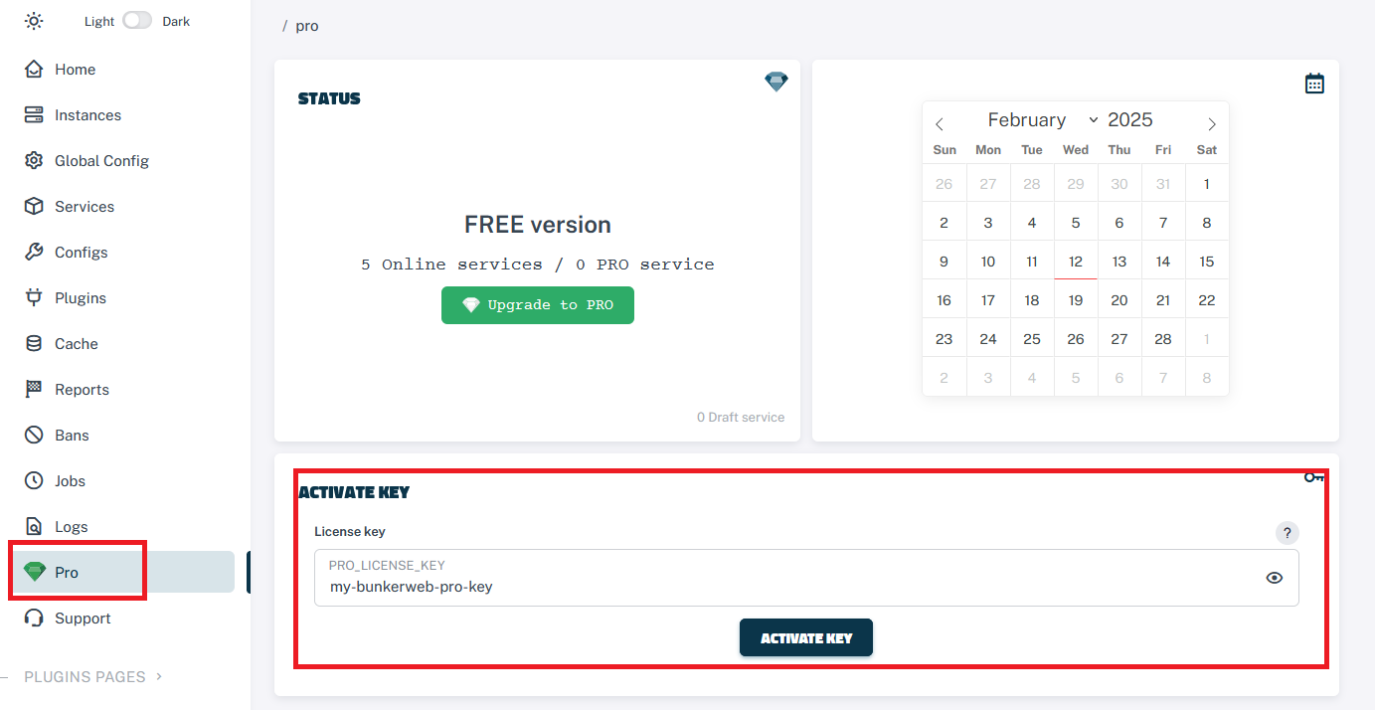Click the '0 Draft service' text

(741, 418)
